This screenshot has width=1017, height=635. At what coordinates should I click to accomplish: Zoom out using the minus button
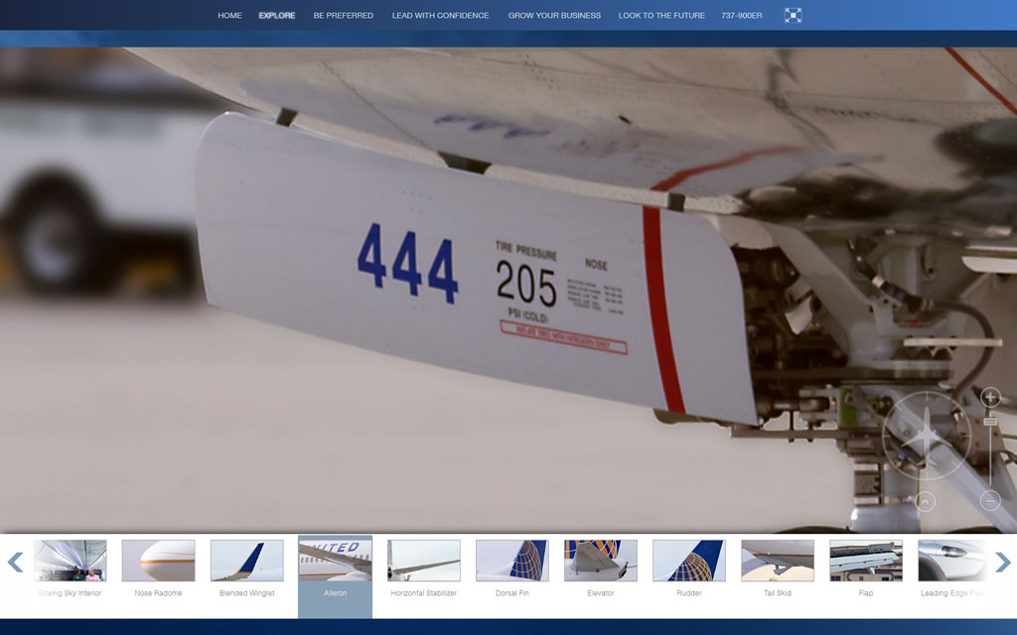pos(989,501)
